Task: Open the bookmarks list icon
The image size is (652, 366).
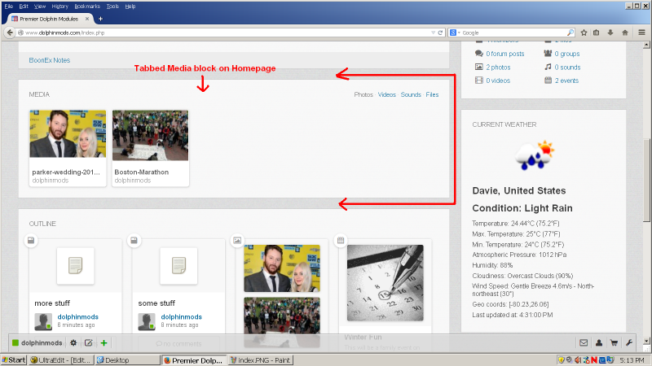Action: point(597,33)
